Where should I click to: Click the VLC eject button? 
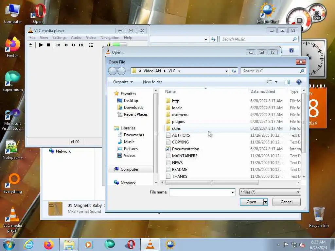pyautogui.click(x=30, y=45)
